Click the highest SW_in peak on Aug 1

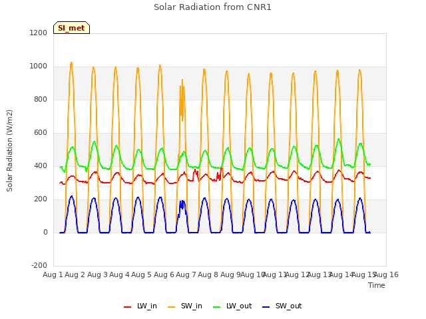[71, 63]
